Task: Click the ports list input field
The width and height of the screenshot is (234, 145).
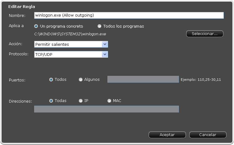Action: (x=143, y=79)
